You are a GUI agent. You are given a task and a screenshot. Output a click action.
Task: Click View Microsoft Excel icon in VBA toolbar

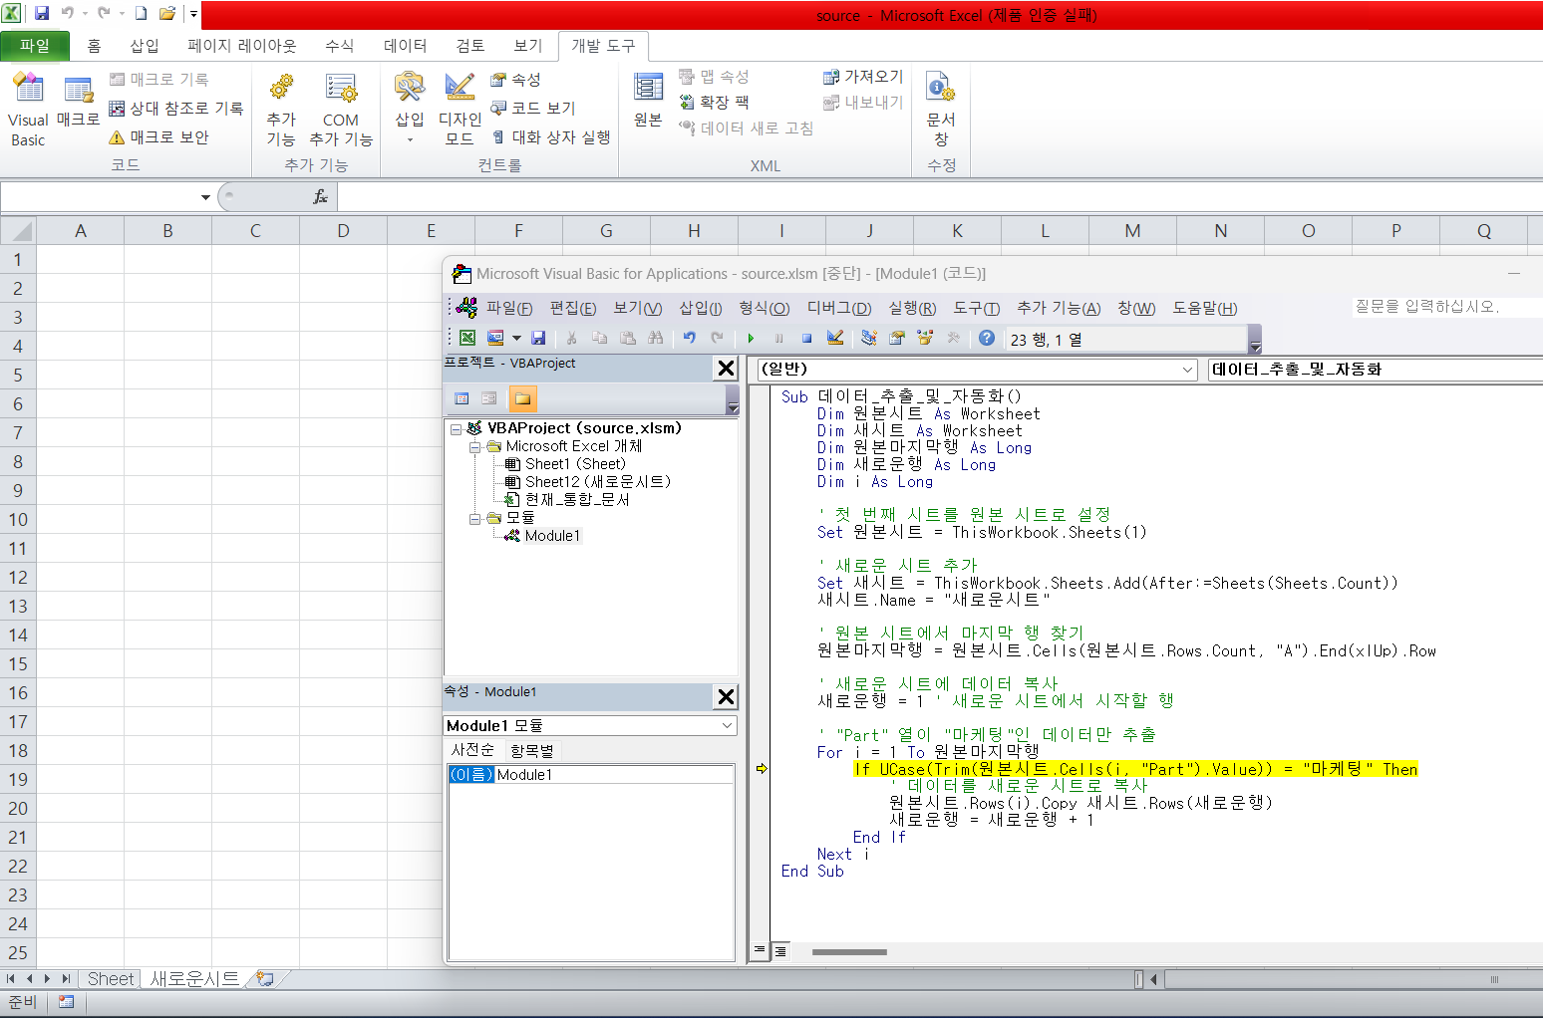[467, 339]
